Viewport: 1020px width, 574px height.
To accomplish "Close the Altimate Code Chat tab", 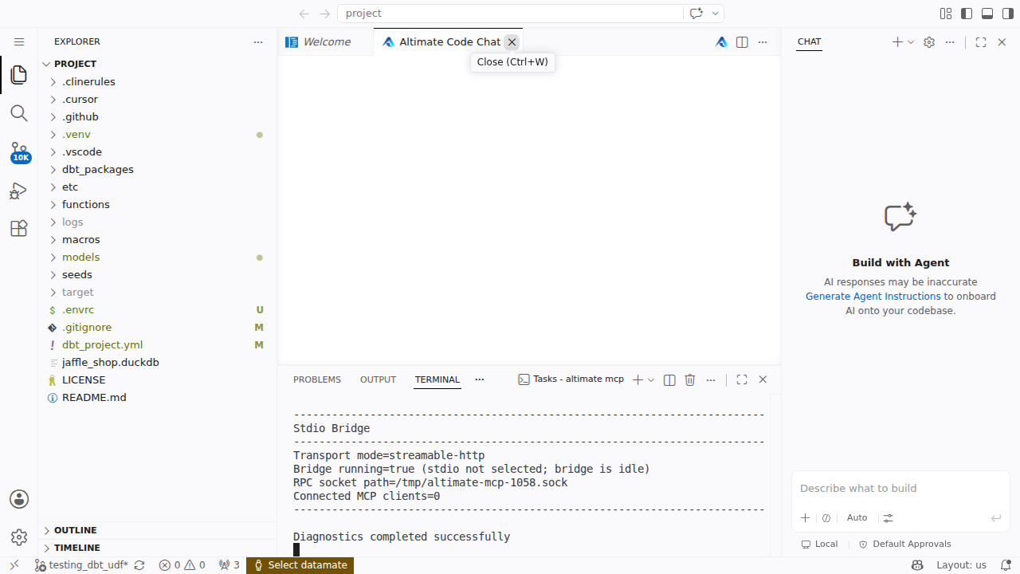I will 512,42.
